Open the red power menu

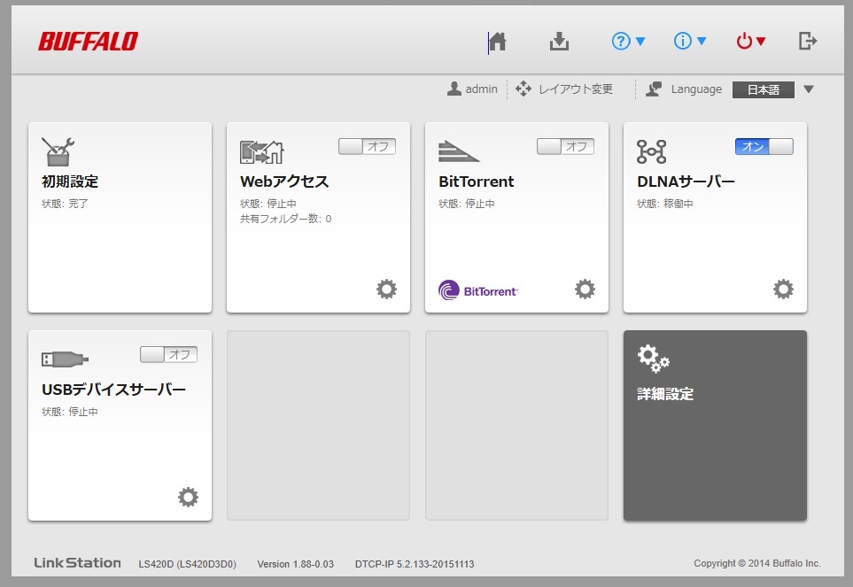[751, 42]
